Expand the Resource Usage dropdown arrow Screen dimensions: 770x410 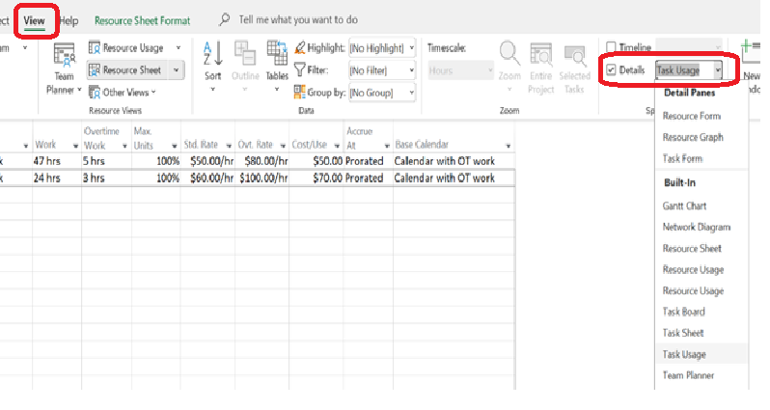point(179,47)
